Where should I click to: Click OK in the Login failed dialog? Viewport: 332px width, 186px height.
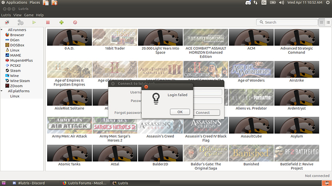pos(180,112)
